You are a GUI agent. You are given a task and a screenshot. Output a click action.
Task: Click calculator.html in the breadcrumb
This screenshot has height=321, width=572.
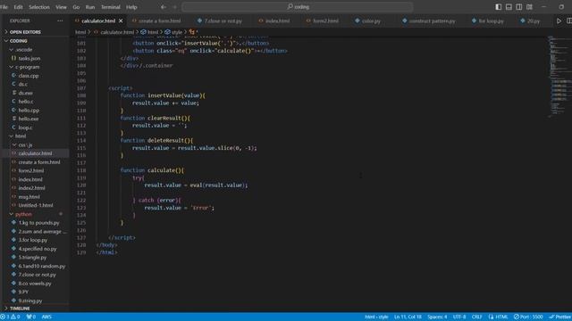click(117, 32)
